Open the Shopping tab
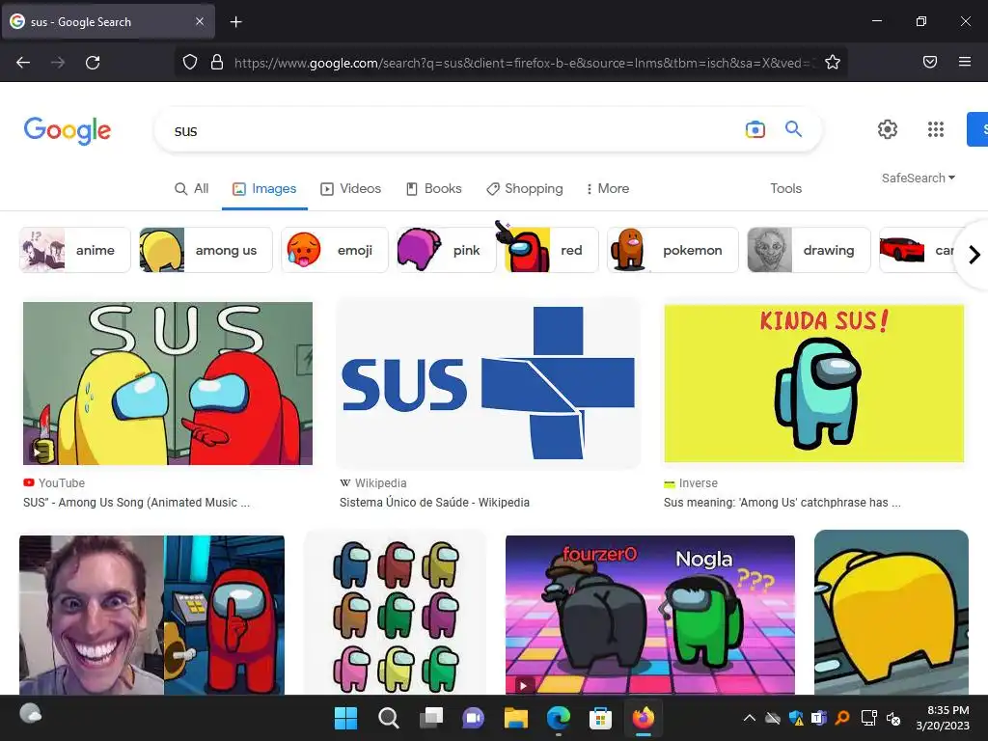Screen dimensions: 988x741 524,188
